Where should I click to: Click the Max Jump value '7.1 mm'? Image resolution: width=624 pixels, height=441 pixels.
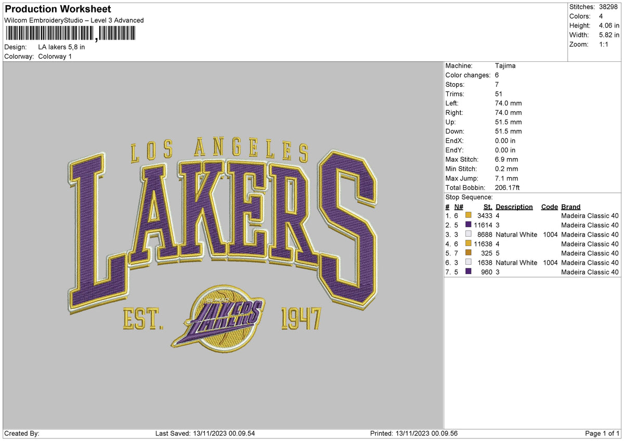[x=507, y=178]
